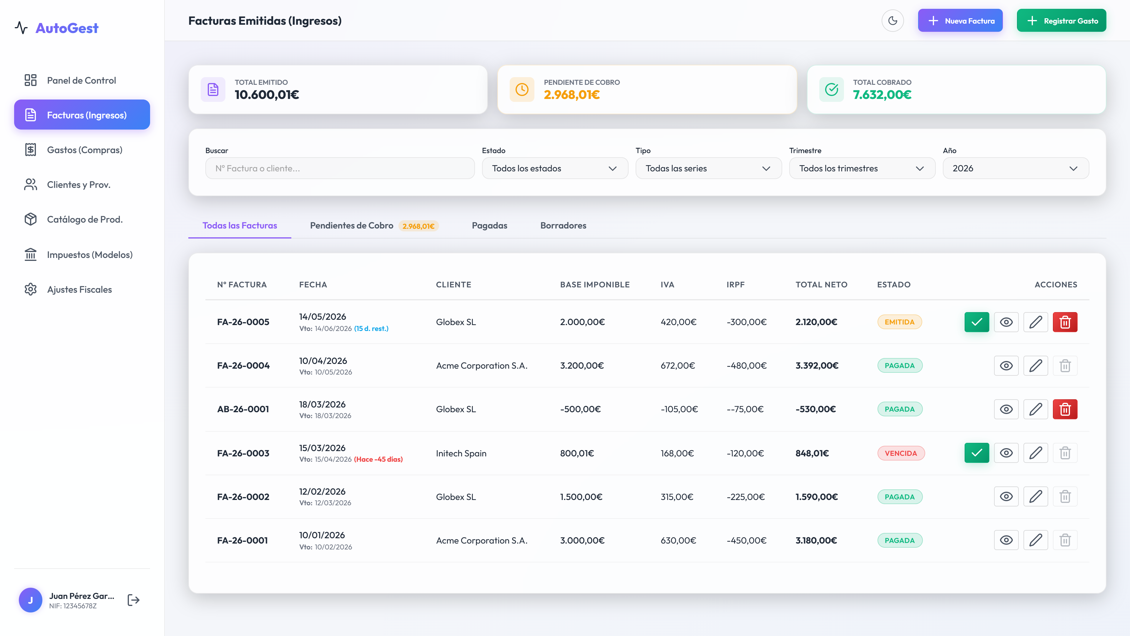Open Panel de Control in the sidebar
This screenshot has width=1130, height=636.
[x=82, y=80]
